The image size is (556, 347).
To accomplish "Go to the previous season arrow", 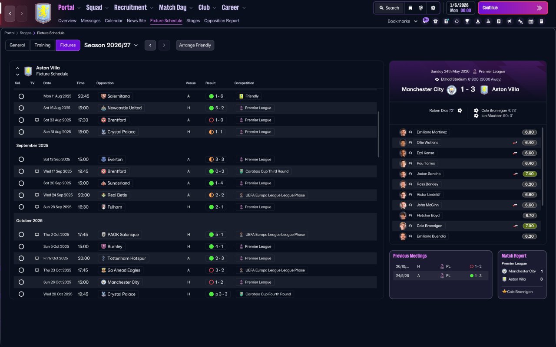I will tap(150, 45).
